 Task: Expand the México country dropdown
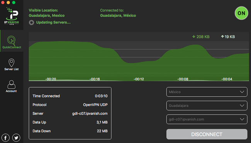tap(207, 92)
